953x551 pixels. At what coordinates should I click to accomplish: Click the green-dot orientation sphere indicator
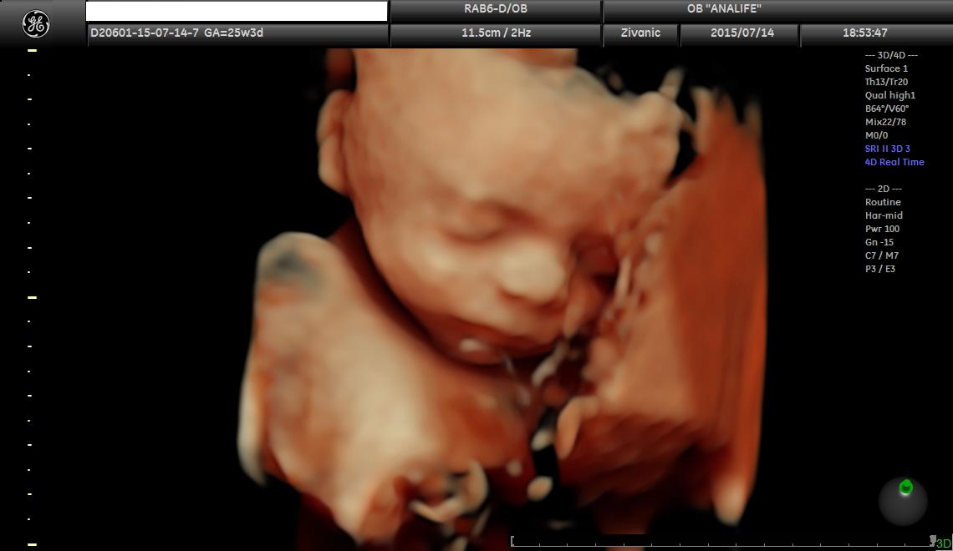[x=903, y=501]
